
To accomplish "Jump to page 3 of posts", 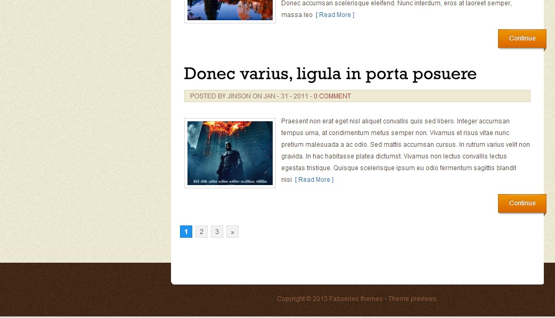I will pos(217,232).
